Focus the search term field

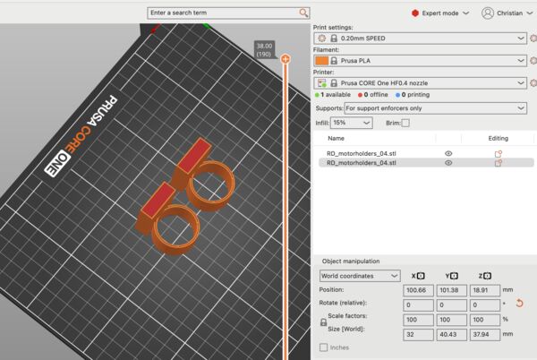pyautogui.click(x=228, y=13)
